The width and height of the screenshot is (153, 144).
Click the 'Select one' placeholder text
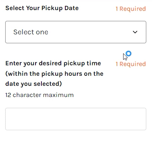31,32
